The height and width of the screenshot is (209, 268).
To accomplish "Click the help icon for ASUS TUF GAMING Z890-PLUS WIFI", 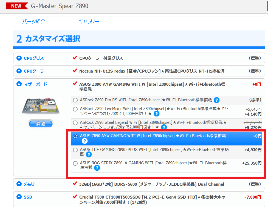I will point(89,154).
